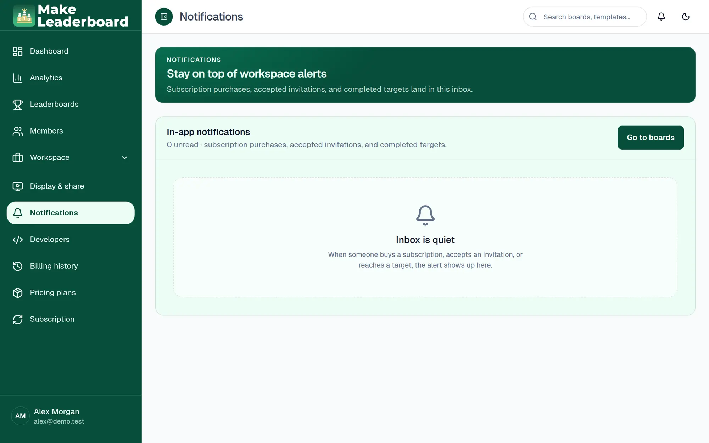
Task: Click the Pricing plans box icon
Action: [x=18, y=293]
